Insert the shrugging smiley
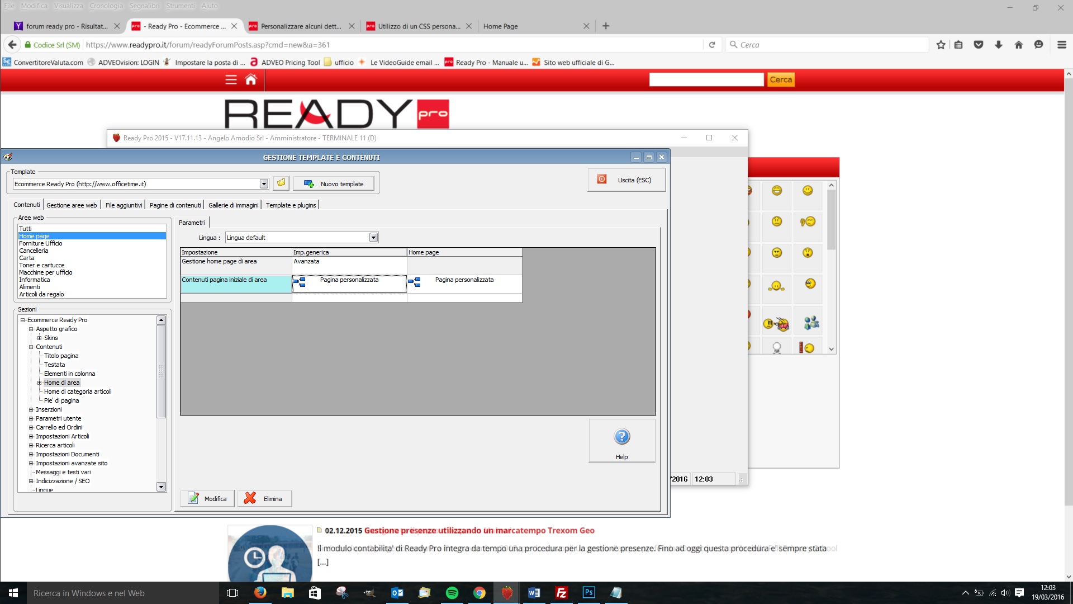Screen dimensions: 1073x604 tap(776, 286)
